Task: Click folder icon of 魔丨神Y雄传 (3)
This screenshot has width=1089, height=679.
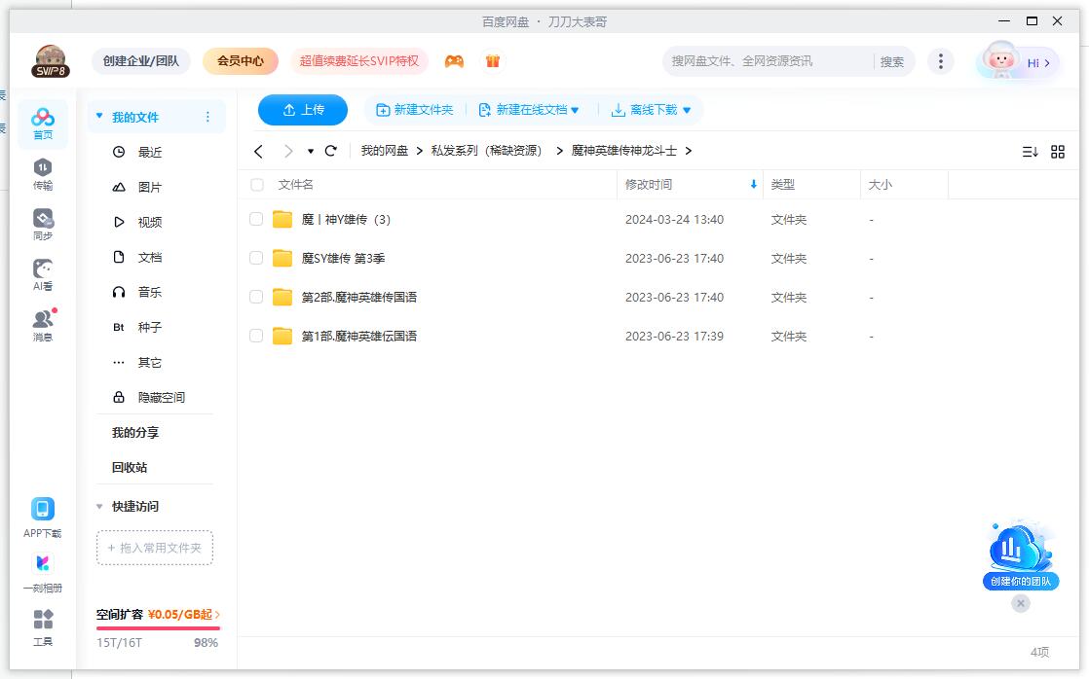Action: tap(282, 219)
